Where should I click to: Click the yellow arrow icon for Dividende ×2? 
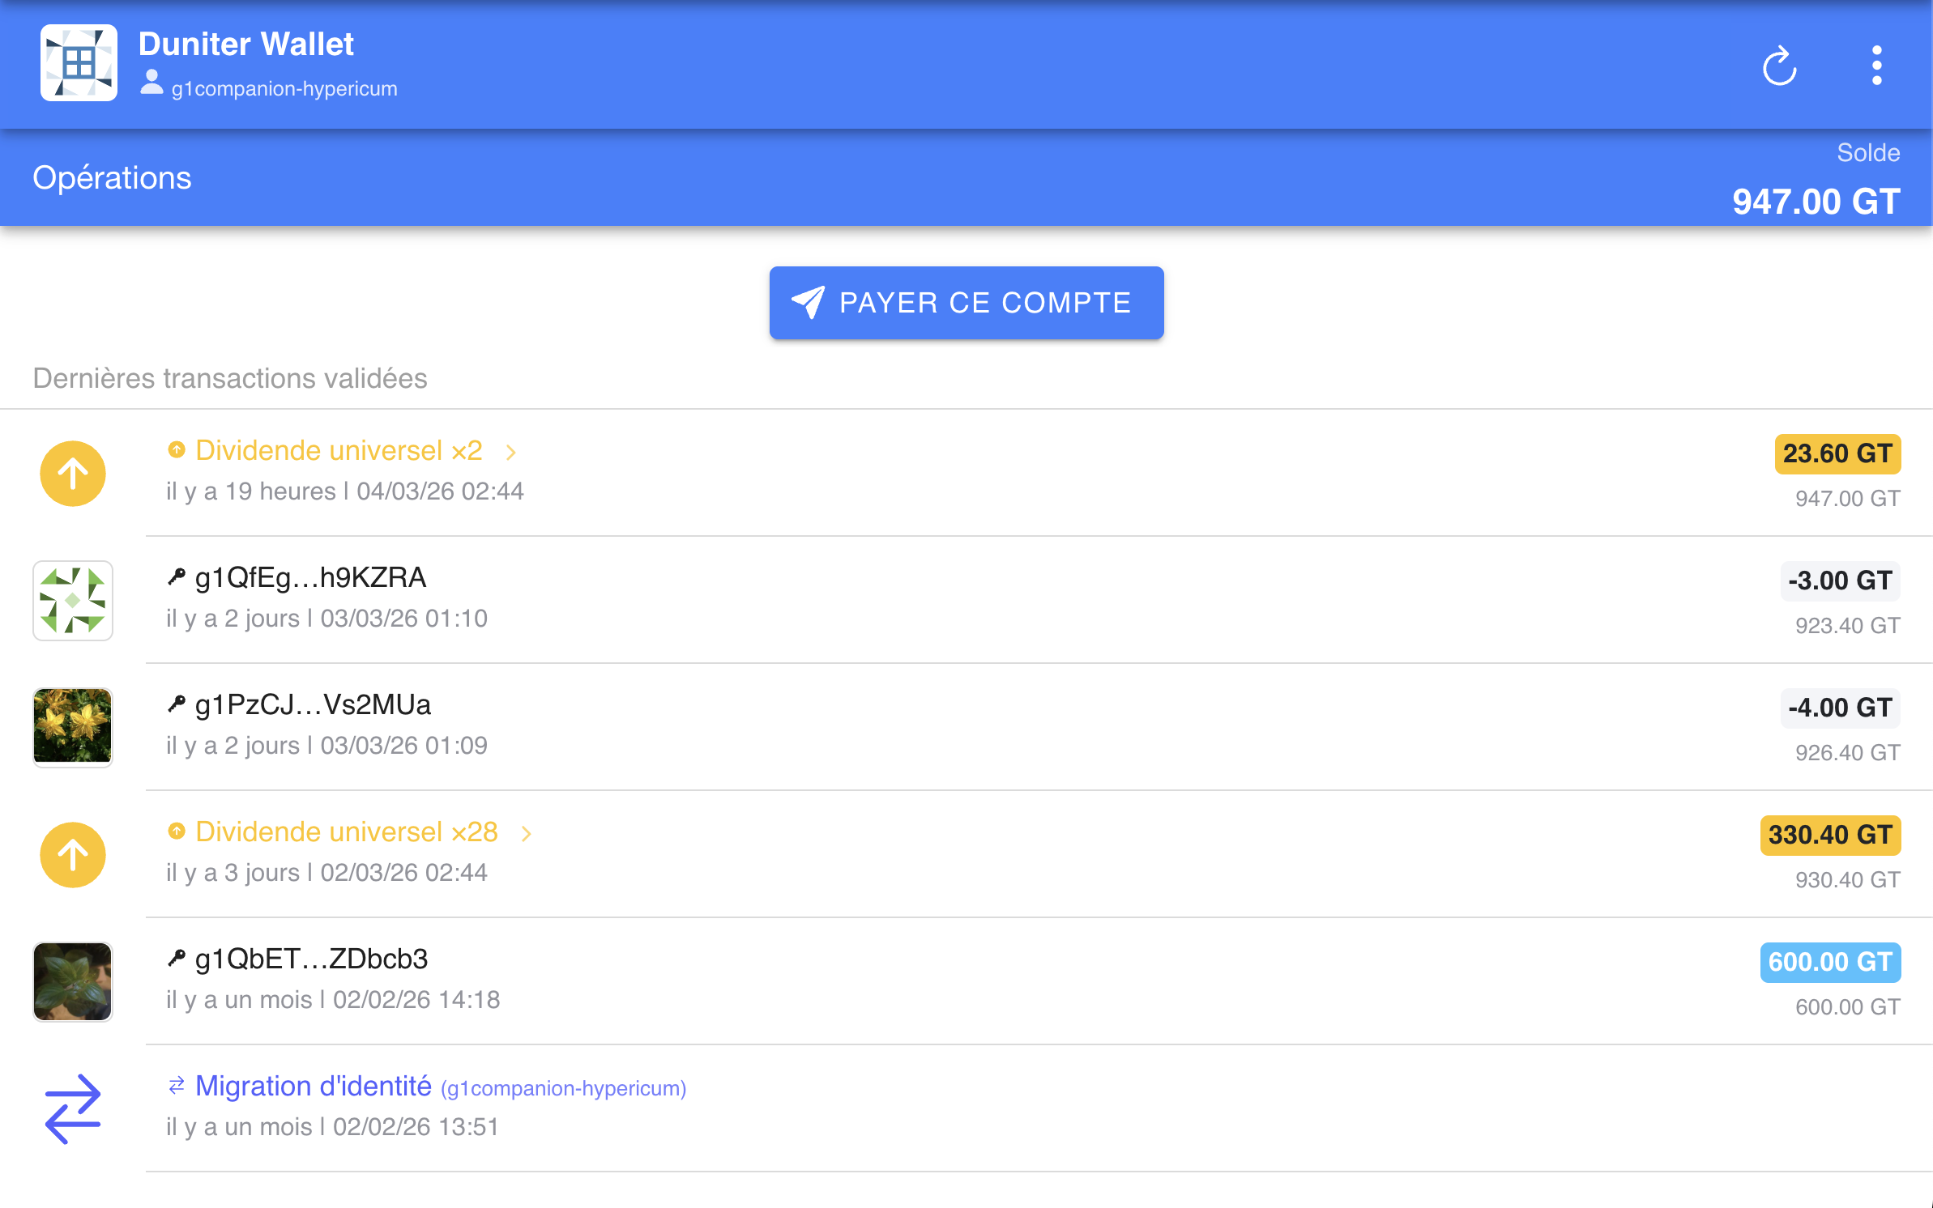pyautogui.click(x=73, y=474)
